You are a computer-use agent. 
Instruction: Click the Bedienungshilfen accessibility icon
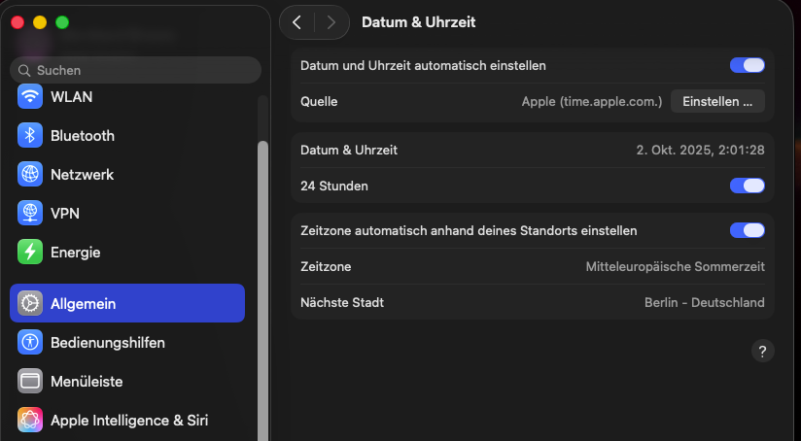[x=30, y=343]
